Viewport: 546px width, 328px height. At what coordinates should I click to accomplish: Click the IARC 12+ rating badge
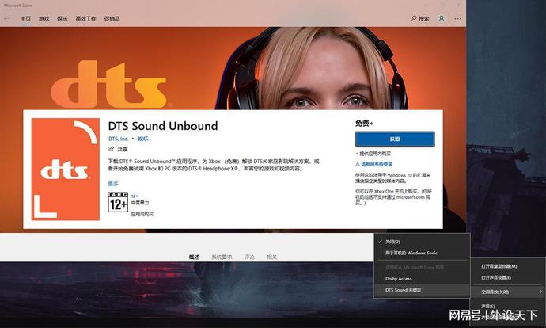[118, 203]
